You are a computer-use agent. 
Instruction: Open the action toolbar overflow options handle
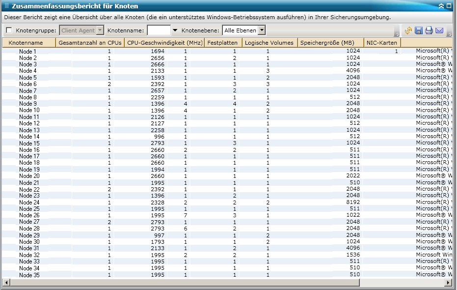tap(450, 33)
